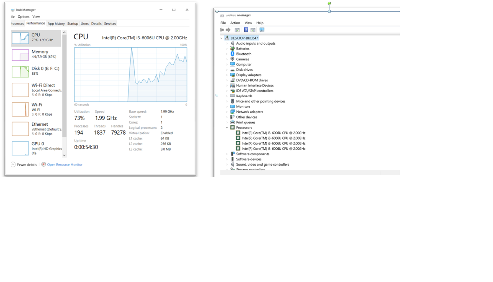Click the Bluetooth category icon
Viewport: 493px width, 282px height.
[233, 54]
